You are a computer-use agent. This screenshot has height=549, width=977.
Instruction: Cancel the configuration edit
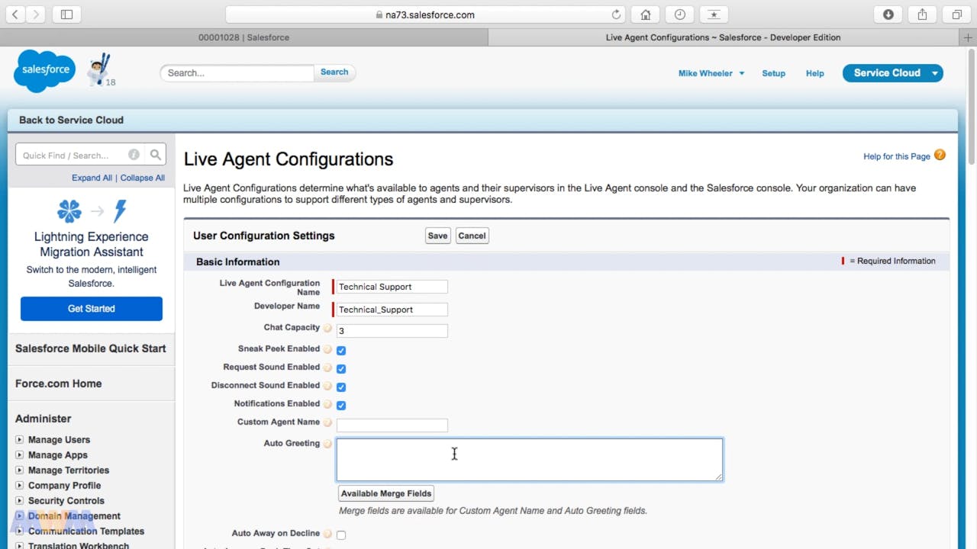click(x=472, y=236)
